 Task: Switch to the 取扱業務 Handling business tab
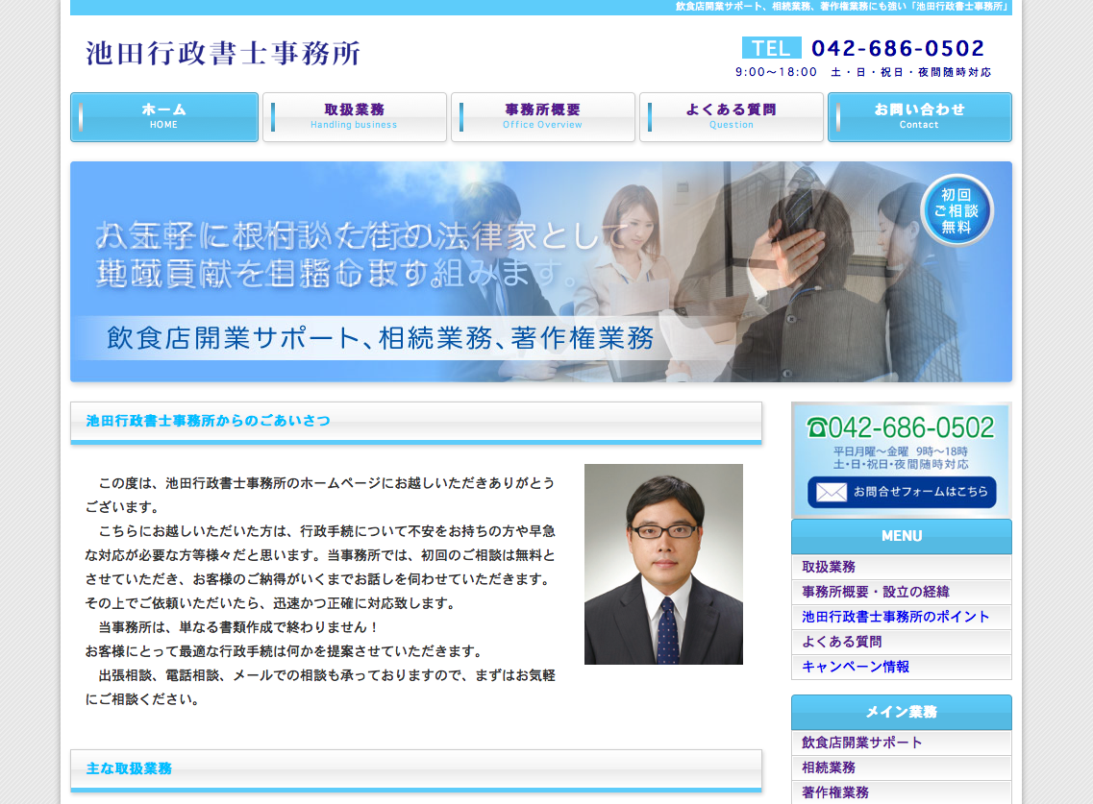355,116
